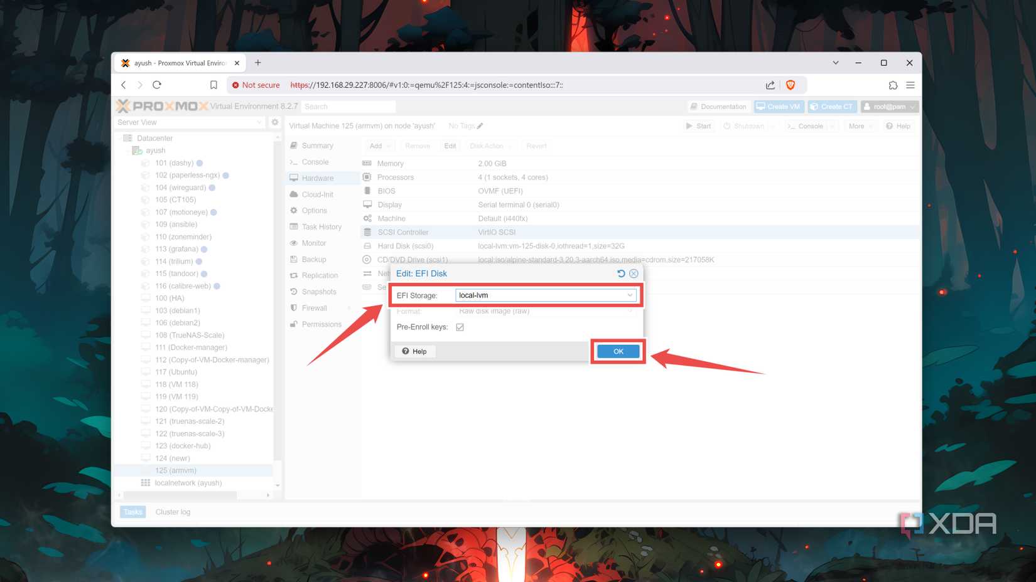Go back in the browser
The height and width of the screenshot is (582, 1036).
click(x=124, y=85)
